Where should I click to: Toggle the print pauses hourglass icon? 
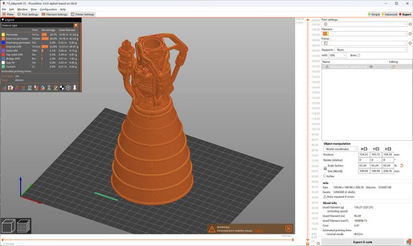tap(49, 88)
